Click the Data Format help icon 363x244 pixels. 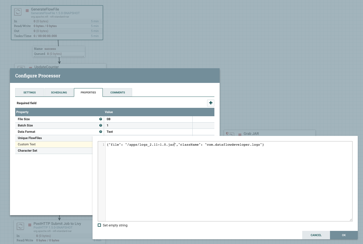tap(101, 132)
